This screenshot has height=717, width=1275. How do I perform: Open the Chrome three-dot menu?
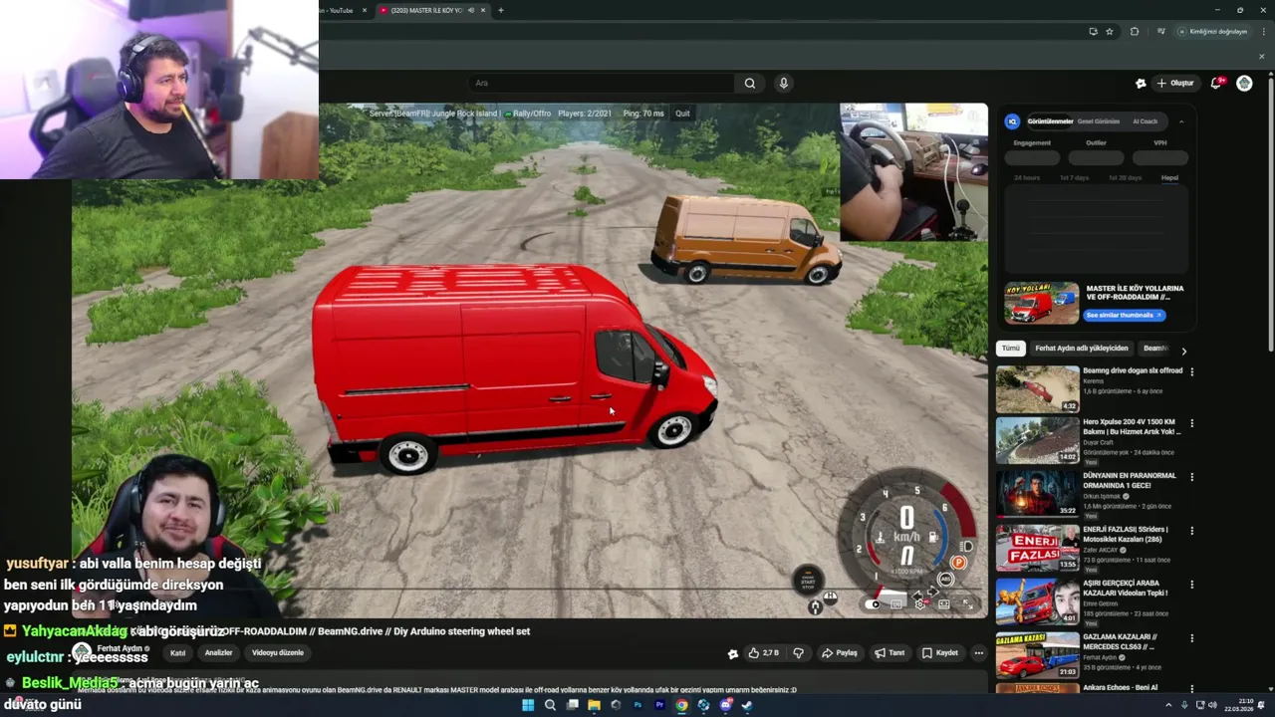(1262, 31)
